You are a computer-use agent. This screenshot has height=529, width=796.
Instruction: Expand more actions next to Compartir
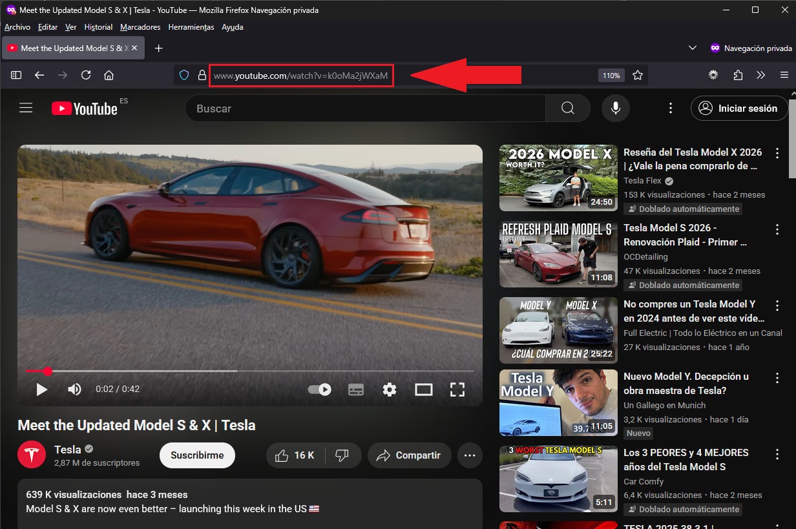tap(470, 455)
